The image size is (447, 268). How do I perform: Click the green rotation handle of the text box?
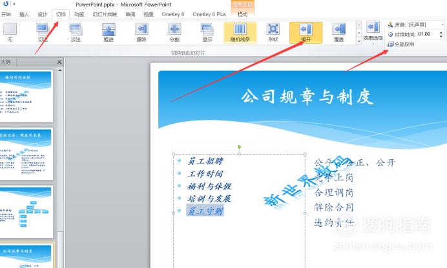click(x=239, y=147)
